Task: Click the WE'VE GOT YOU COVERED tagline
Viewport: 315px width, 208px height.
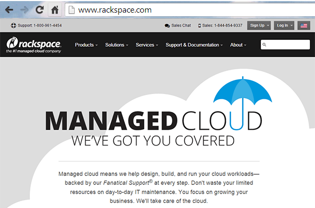Action: point(153,141)
